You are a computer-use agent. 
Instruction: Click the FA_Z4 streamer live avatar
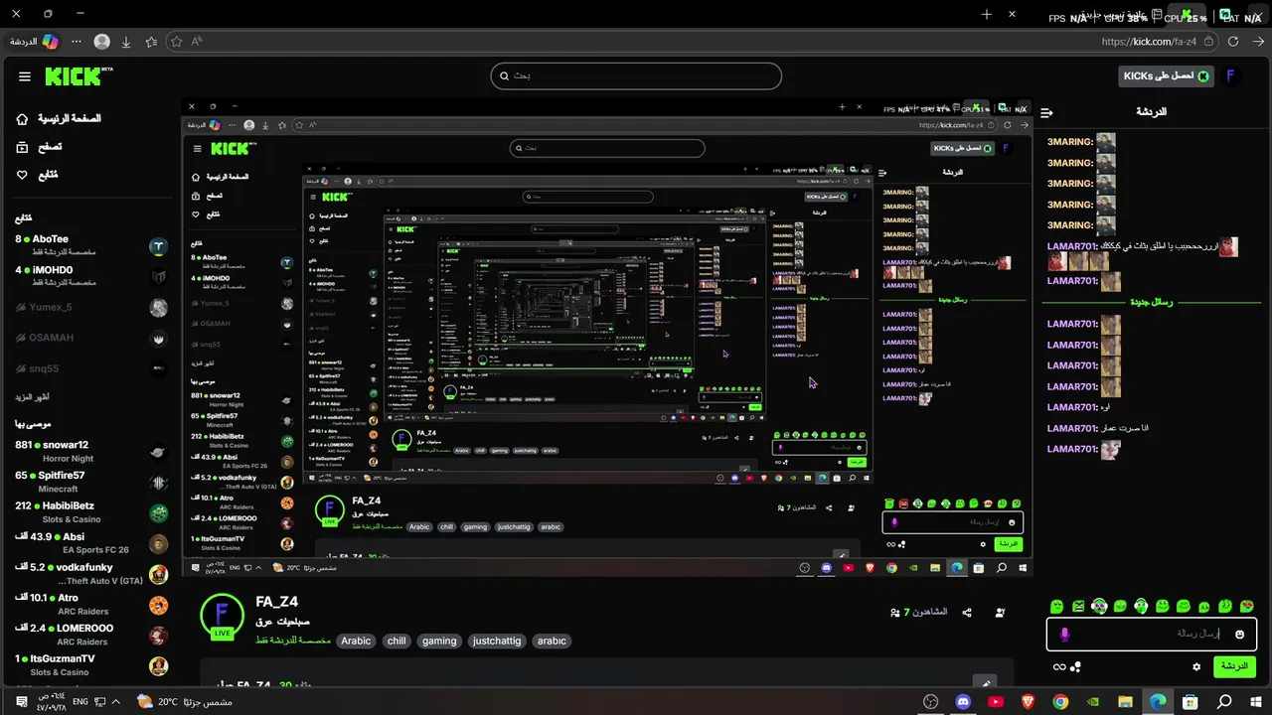tap(222, 617)
